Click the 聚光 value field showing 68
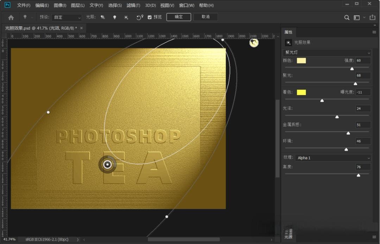 click(363, 75)
